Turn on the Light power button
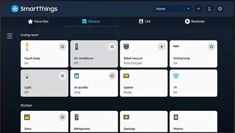This screenshot has width=235, height=133. (62, 76)
